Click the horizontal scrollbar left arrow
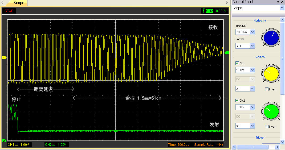 coord(234,147)
